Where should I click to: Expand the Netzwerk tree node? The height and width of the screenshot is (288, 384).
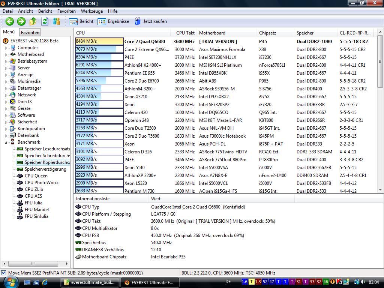point(6,95)
